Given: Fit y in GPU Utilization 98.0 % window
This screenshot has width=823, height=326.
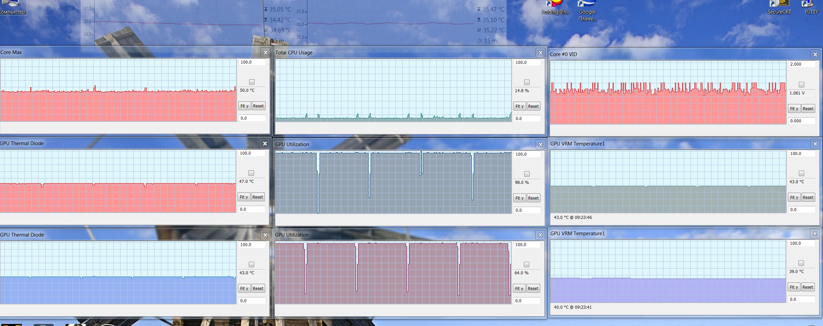Looking at the screenshot, I should (519, 198).
